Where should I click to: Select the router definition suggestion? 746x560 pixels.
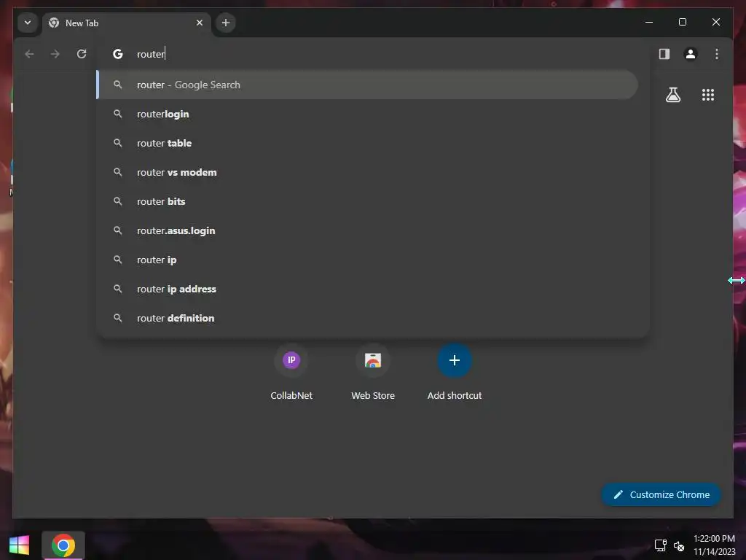[x=367, y=318]
